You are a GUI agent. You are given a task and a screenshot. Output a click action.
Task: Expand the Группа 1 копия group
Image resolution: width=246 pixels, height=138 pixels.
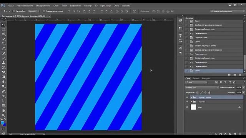coord(191,97)
